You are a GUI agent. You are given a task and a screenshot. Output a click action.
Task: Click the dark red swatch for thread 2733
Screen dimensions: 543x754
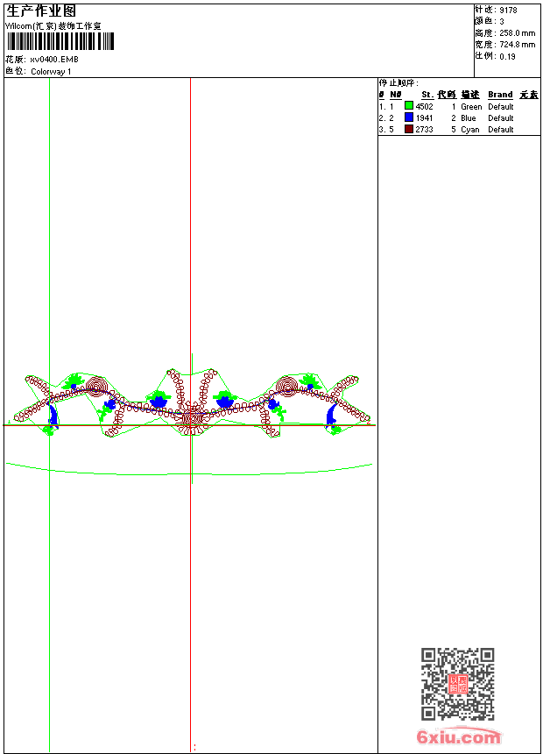click(x=409, y=129)
